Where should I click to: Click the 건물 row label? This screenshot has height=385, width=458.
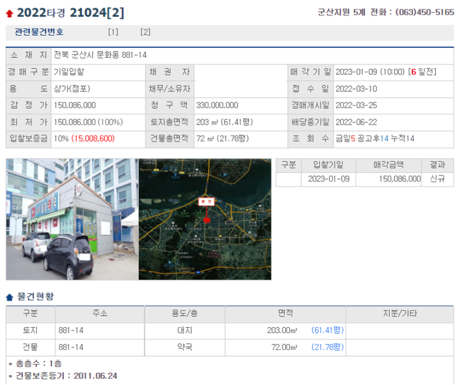click(30, 347)
